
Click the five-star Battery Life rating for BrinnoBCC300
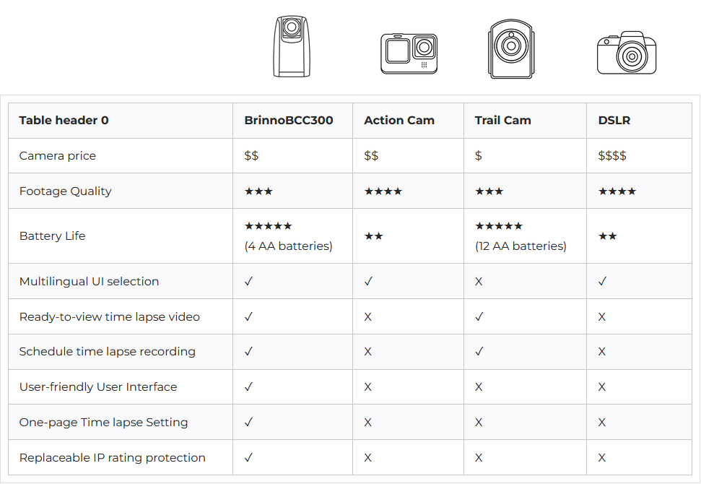(269, 226)
